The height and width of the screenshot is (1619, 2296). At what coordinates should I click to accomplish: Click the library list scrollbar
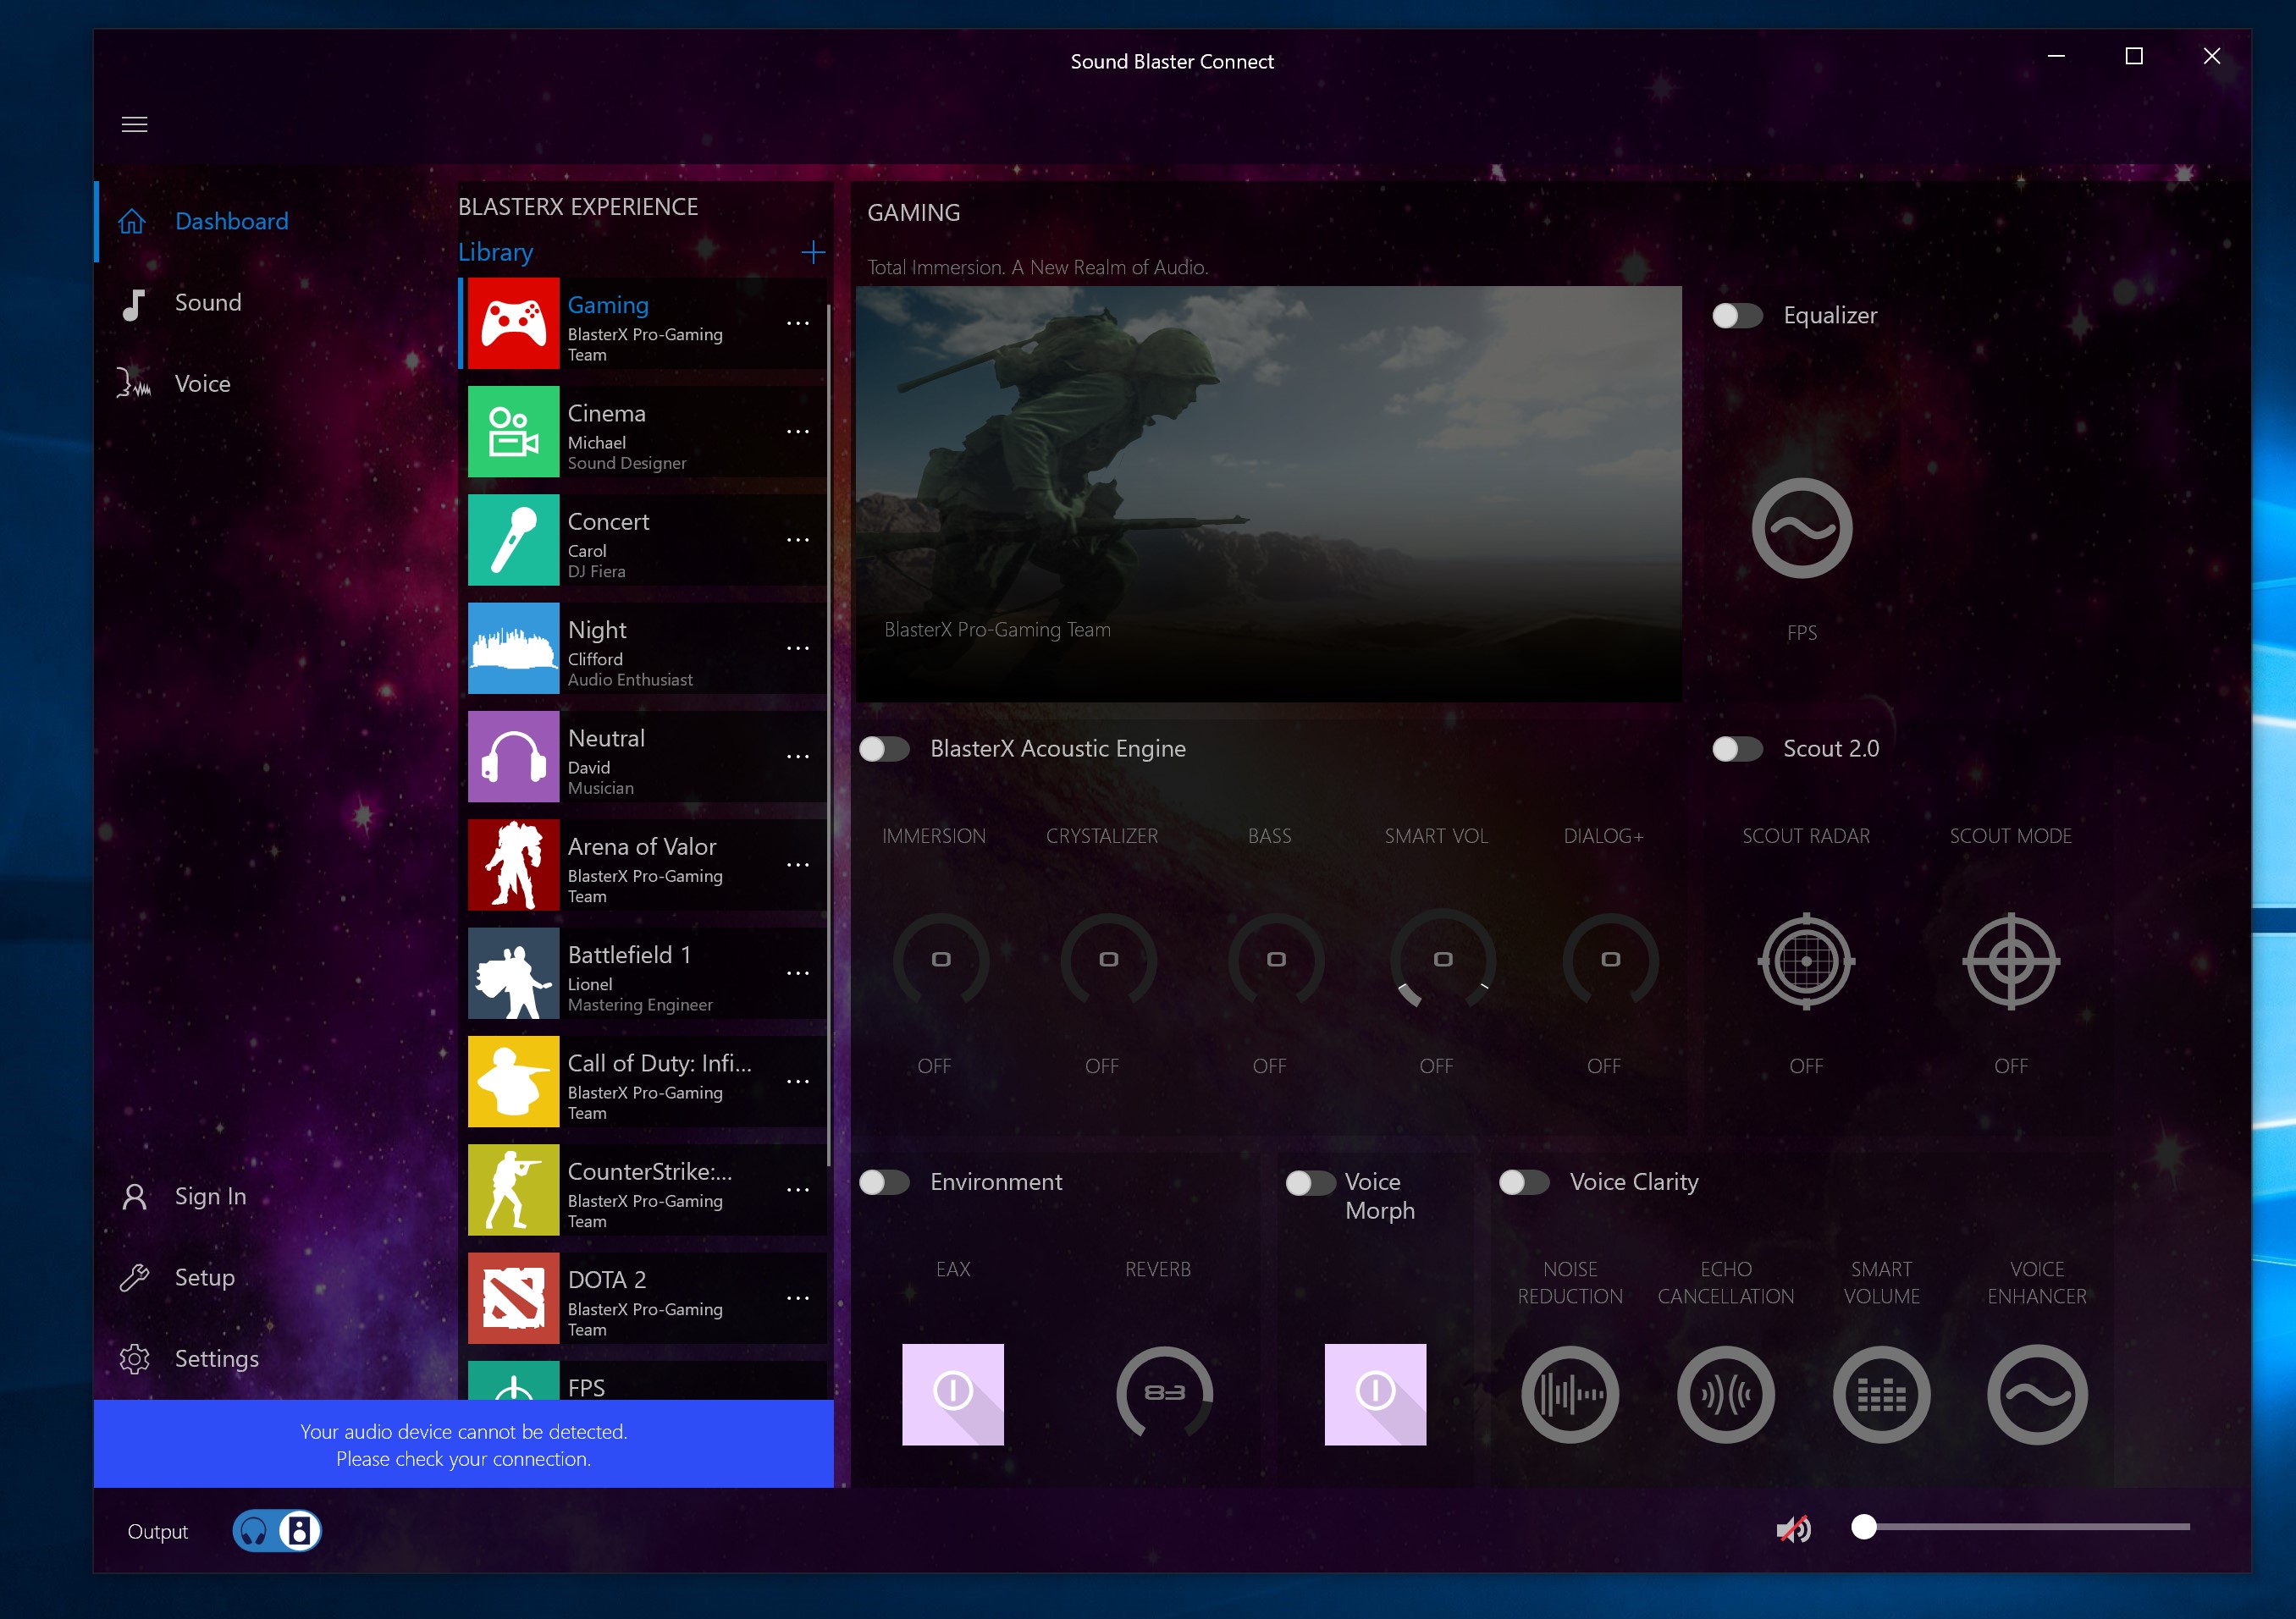coord(829,735)
